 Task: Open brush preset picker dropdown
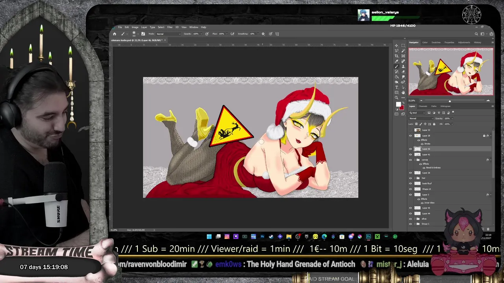tap(138, 34)
